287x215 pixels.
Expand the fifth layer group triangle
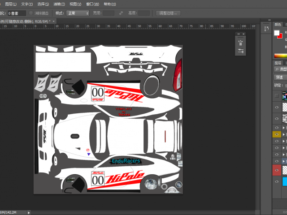tap(284, 155)
